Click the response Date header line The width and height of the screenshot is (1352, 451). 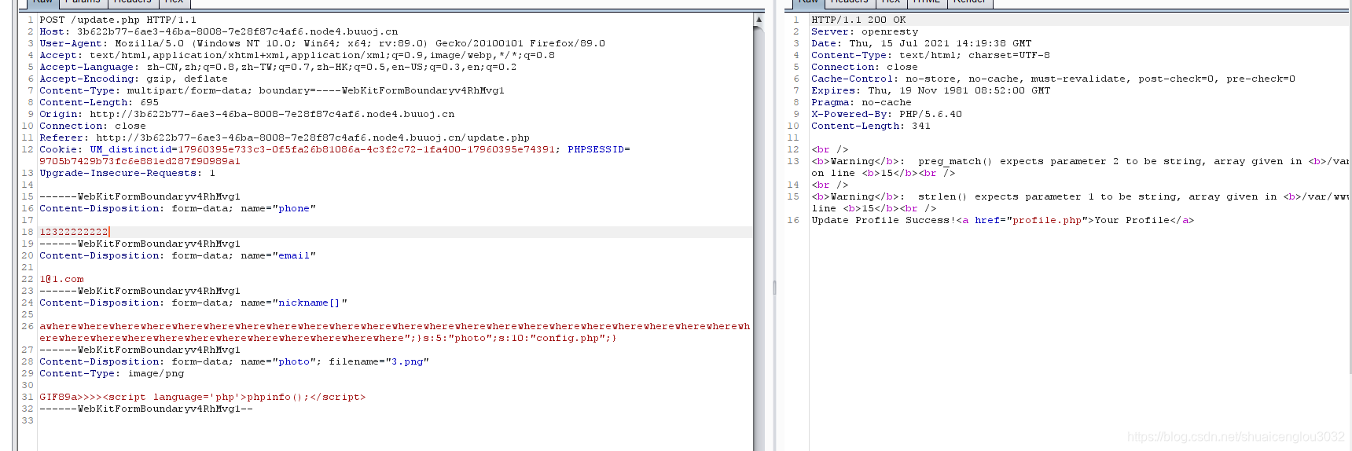point(921,43)
